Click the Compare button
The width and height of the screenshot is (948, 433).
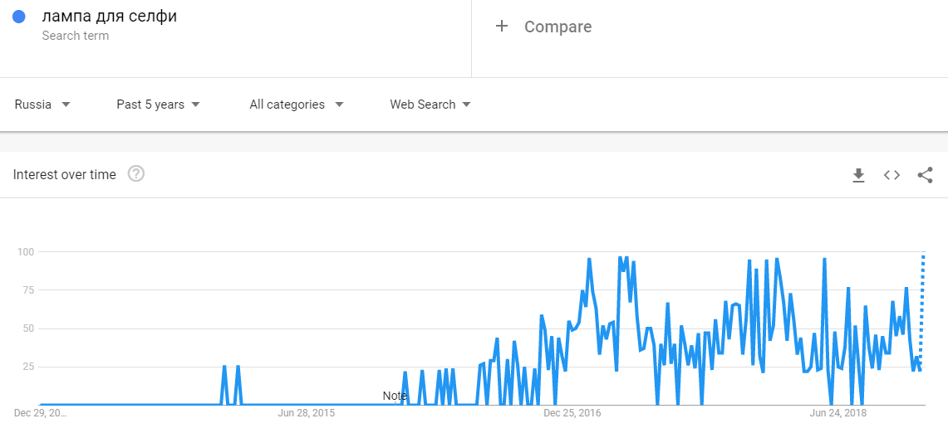[x=558, y=27]
